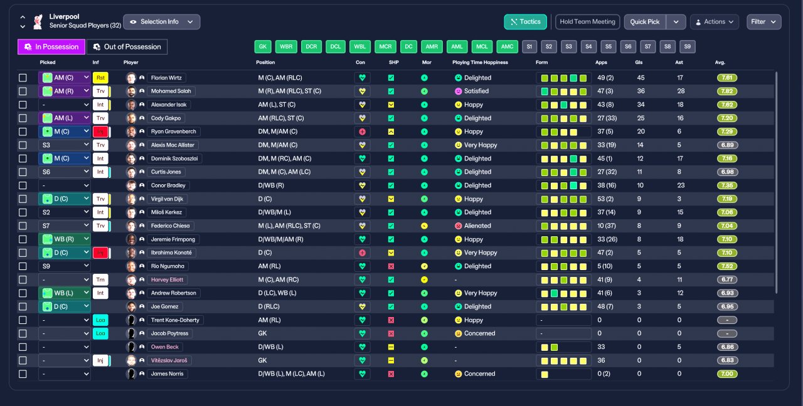
Task: Click Florian Wirtz's 7.81 average rating
Action: [727, 78]
